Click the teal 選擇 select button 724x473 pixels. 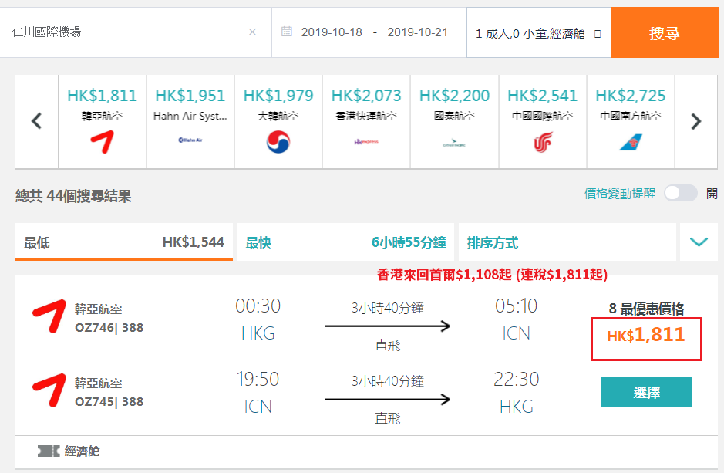pos(646,392)
